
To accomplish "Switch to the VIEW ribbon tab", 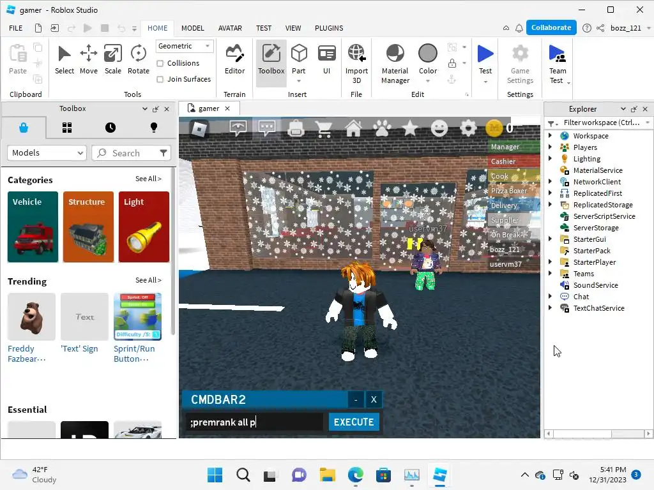I will point(293,28).
